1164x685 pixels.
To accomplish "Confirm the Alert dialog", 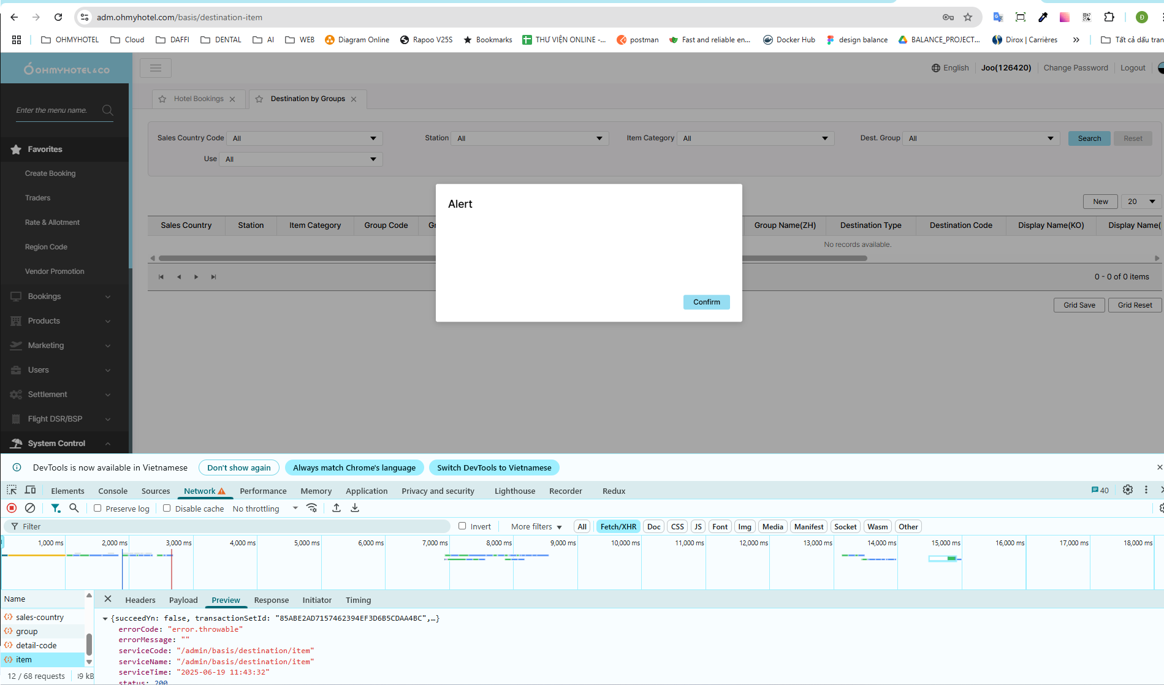I will [x=707, y=302].
